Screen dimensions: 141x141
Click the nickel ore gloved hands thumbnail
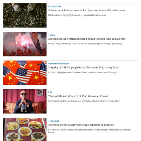(x=25, y=16)
